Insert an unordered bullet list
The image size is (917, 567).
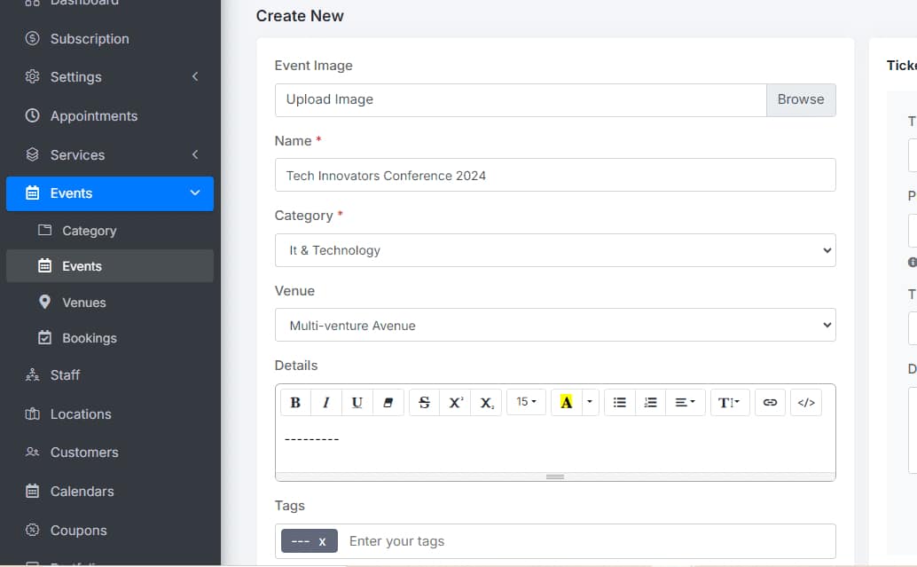(620, 402)
